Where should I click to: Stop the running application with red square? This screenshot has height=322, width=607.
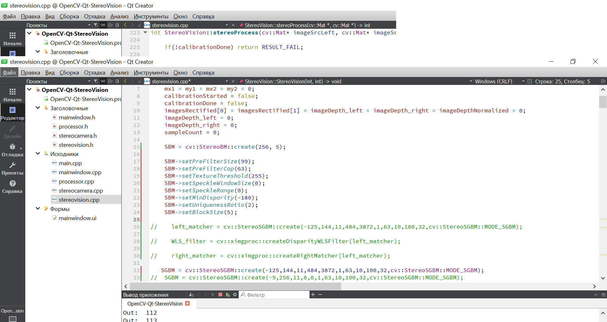[220, 295]
